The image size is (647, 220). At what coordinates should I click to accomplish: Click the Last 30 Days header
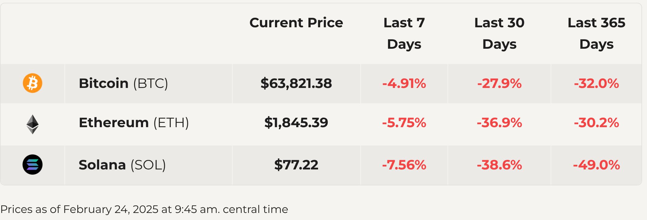coord(499,33)
